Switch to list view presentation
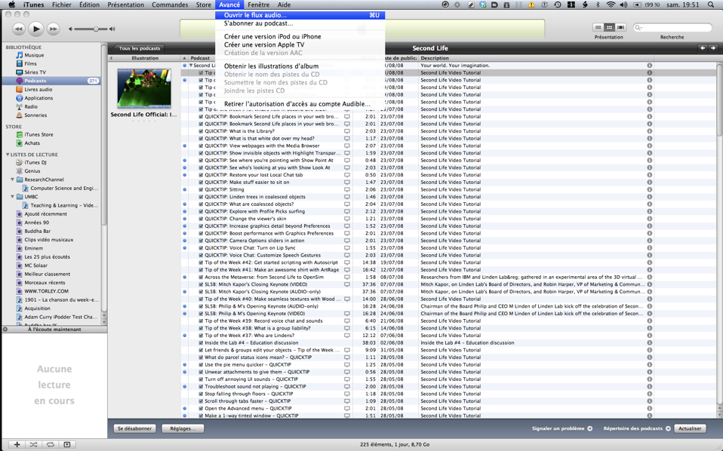 pos(598,27)
